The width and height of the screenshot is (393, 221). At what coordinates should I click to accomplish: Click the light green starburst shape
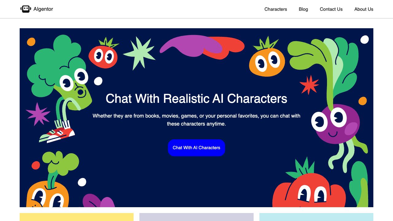[139, 53]
